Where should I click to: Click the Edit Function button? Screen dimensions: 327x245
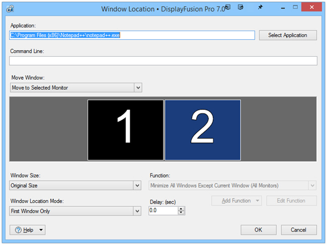(291, 201)
